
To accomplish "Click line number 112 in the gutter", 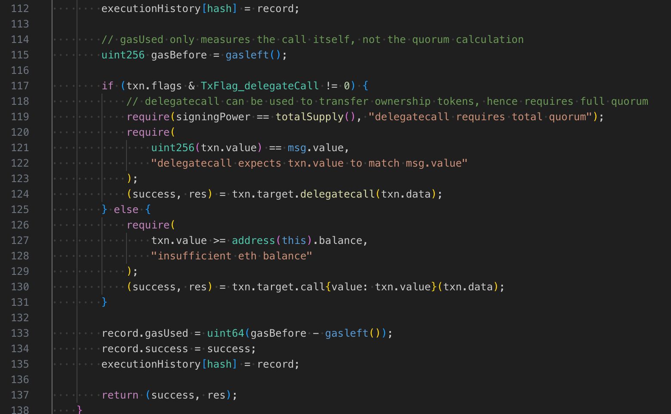I will [20, 9].
